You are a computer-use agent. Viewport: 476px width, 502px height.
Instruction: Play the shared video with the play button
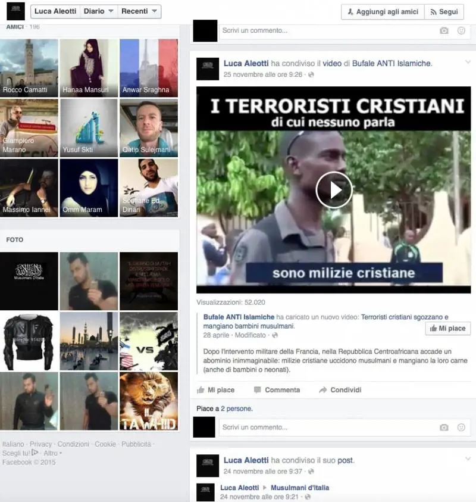(x=334, y=190)
